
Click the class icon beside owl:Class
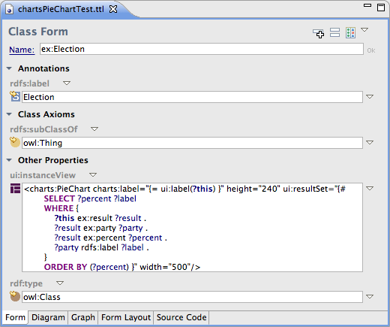point(15,296)
